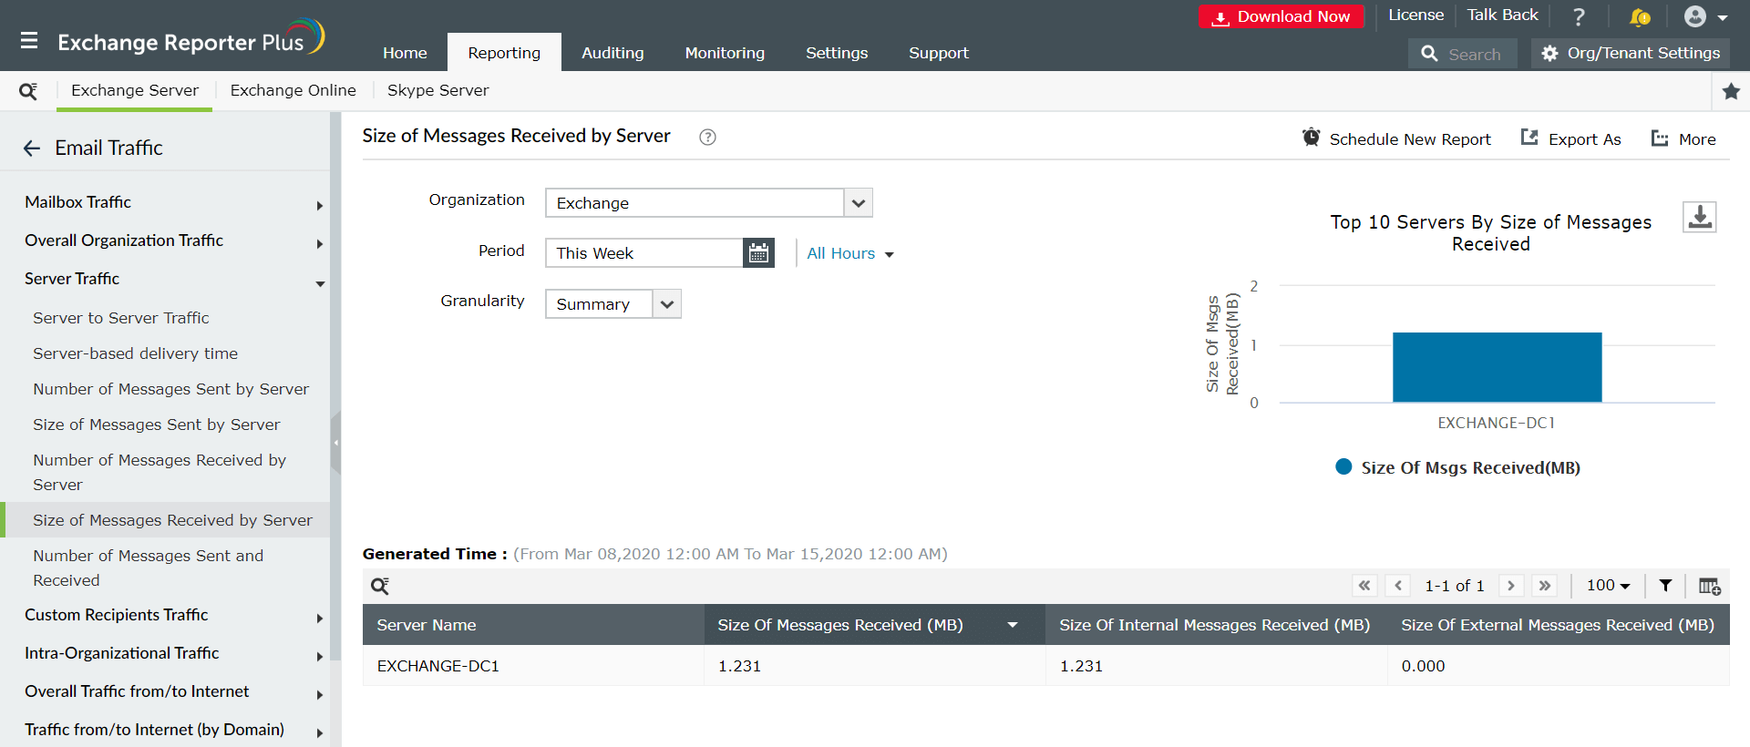Go to previous page of results

tap(1398, 586)
